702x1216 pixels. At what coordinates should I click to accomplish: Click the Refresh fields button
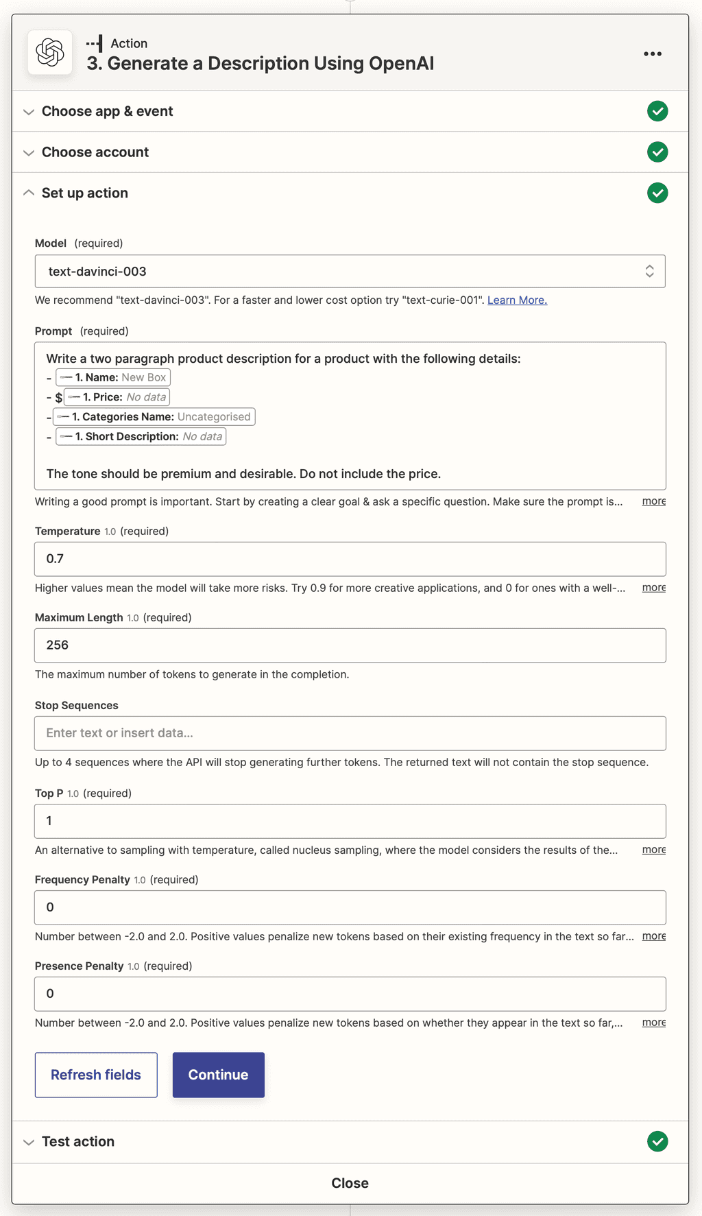pos(96,1075)
